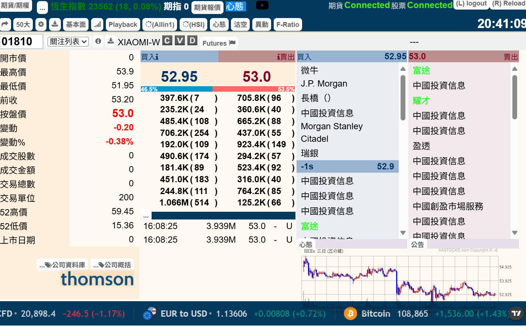
Task: Click the V badge next to XIAOMI-W
Action: pos(180,41)
